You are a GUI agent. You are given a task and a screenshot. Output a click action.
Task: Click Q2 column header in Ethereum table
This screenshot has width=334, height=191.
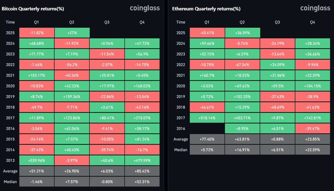[x=242, y=22]
